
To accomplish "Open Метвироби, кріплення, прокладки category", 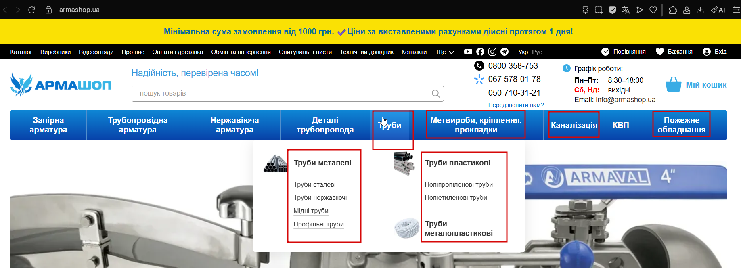I will (476, 125).
